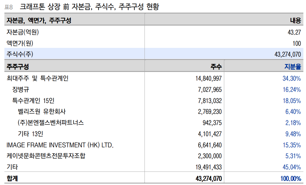Click the table title '크래프톤 상장 前 자본금, 주식수, 주주구성 현황'
Screen dimensions: 306x185
click(x=89, y=7)
